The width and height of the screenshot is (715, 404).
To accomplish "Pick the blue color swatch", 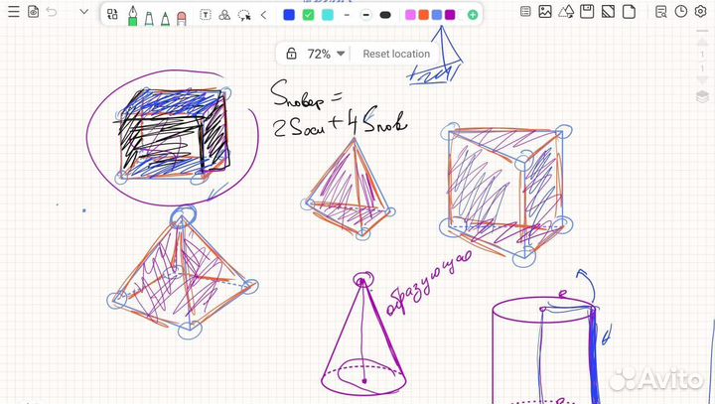I will (x=288, y=15).
